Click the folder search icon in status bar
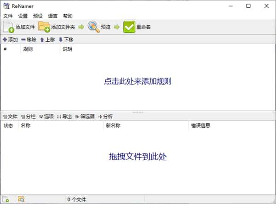Image resolution: width=276 pixels, height=204 pixels. [x=21, y=199]
